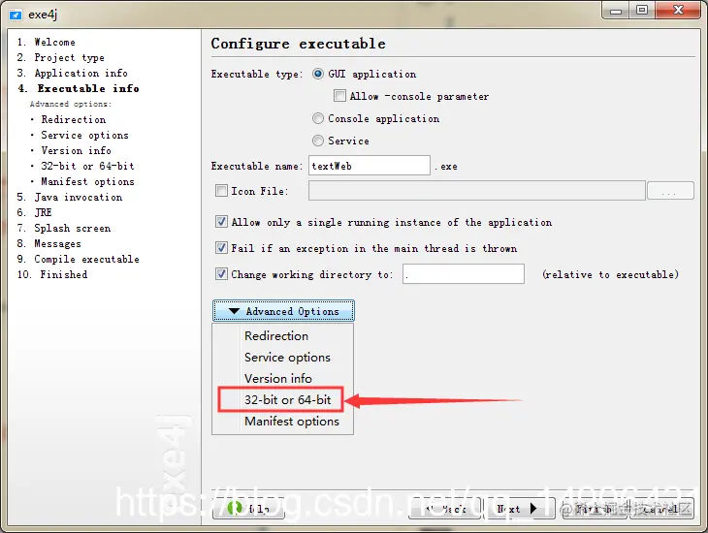Open Redirection in sidebar advanced options
708x533 pixels.
[x=73, y=119]
